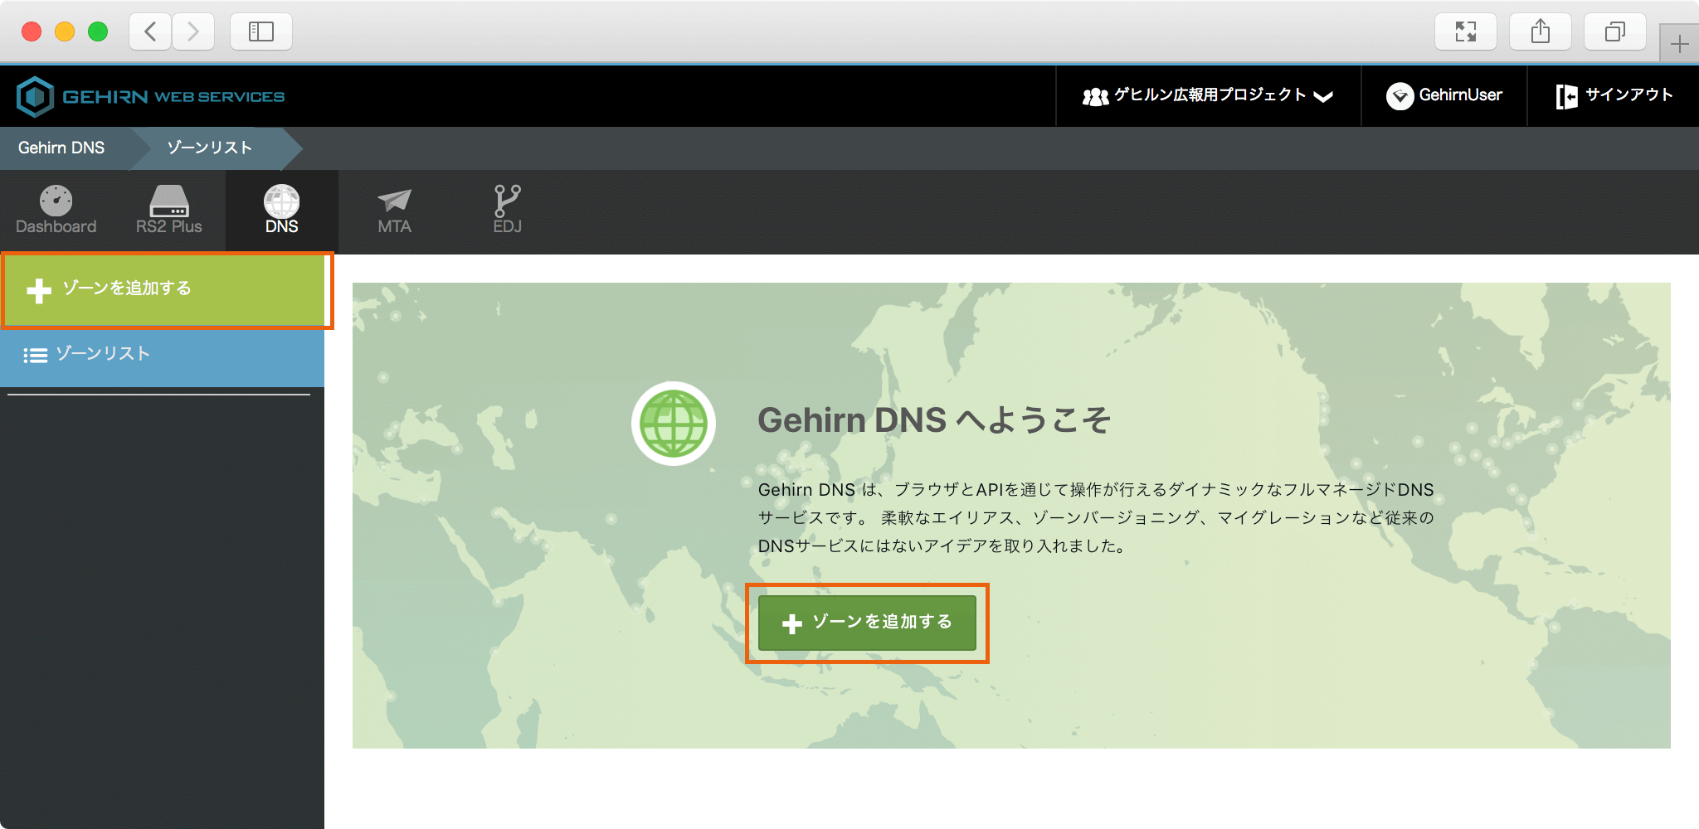1699x829 pixels.
Task: Expand the ゲヒルン広報用プロジェクト project dropdown
Action: [x=1208, y=96]
